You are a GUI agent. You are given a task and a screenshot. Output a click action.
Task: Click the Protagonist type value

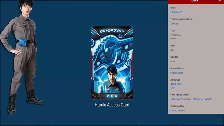point(176,35)
